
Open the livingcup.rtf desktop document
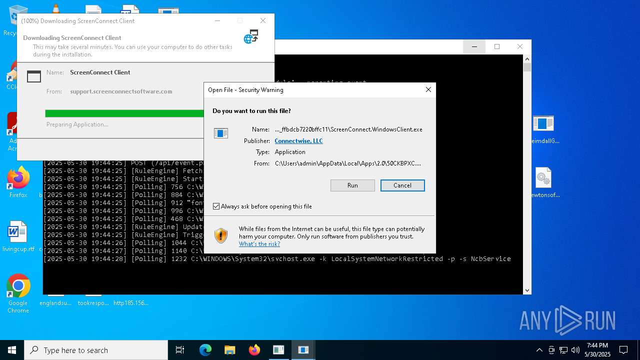18,237
